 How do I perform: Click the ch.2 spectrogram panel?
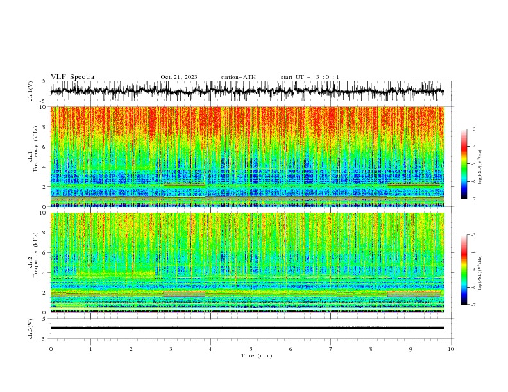coord(247,263)
